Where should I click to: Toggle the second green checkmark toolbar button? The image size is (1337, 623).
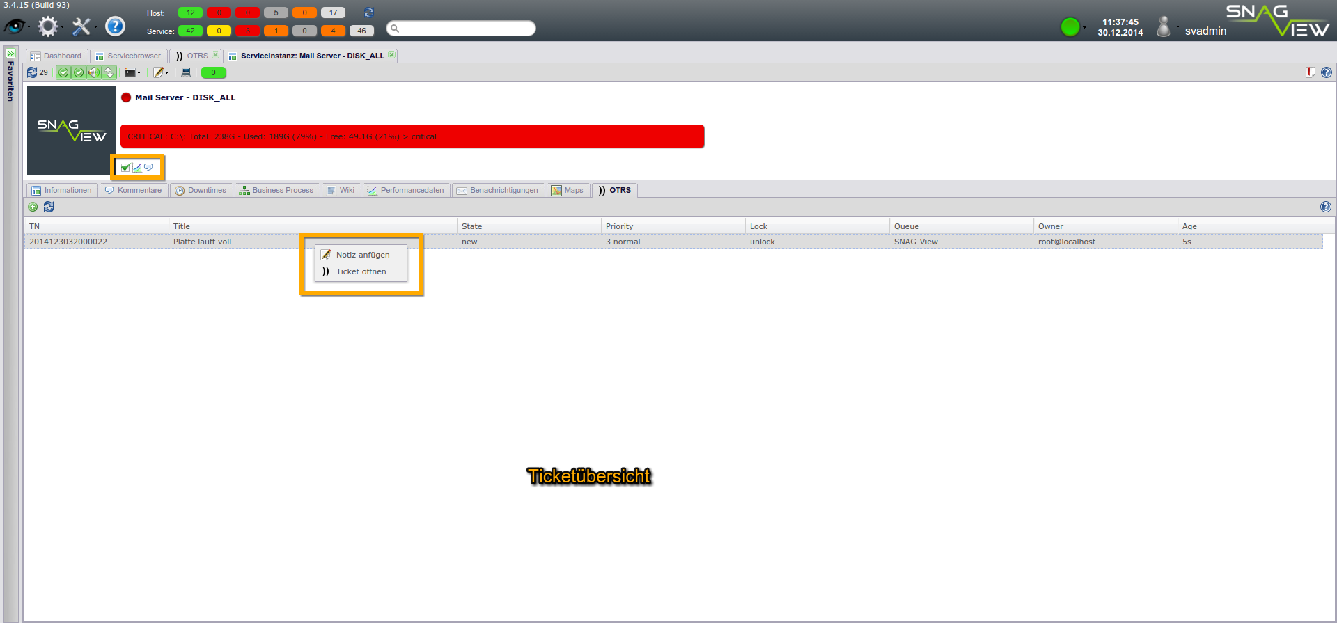[x=79, y=72]
